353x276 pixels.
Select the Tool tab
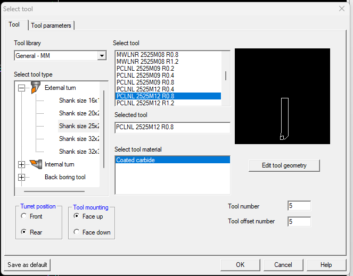(x=14, y=24)
